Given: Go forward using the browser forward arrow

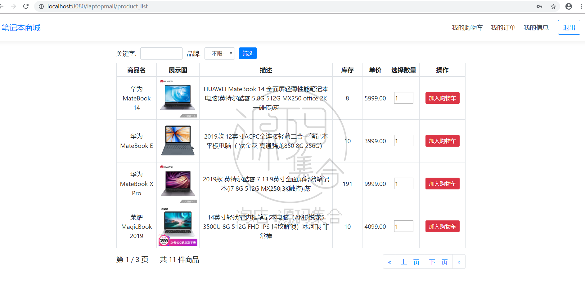Looking at the screenshot, I should point(13,6).
